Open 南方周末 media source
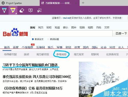 [79, 54]
